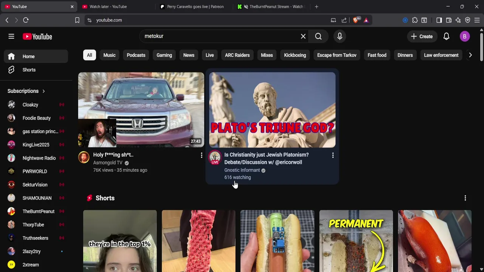The height and width of the screenshot is (272, 484).
Task: Select the Dinners filter chip
Action: [405, 55]
